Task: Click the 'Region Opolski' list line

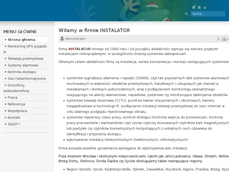Action: pos(147,169)
